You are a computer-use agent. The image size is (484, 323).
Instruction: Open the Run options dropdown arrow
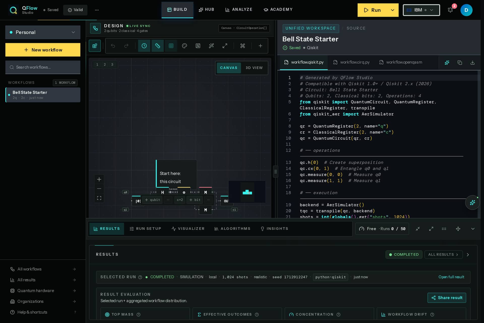(x=392, y=10)
